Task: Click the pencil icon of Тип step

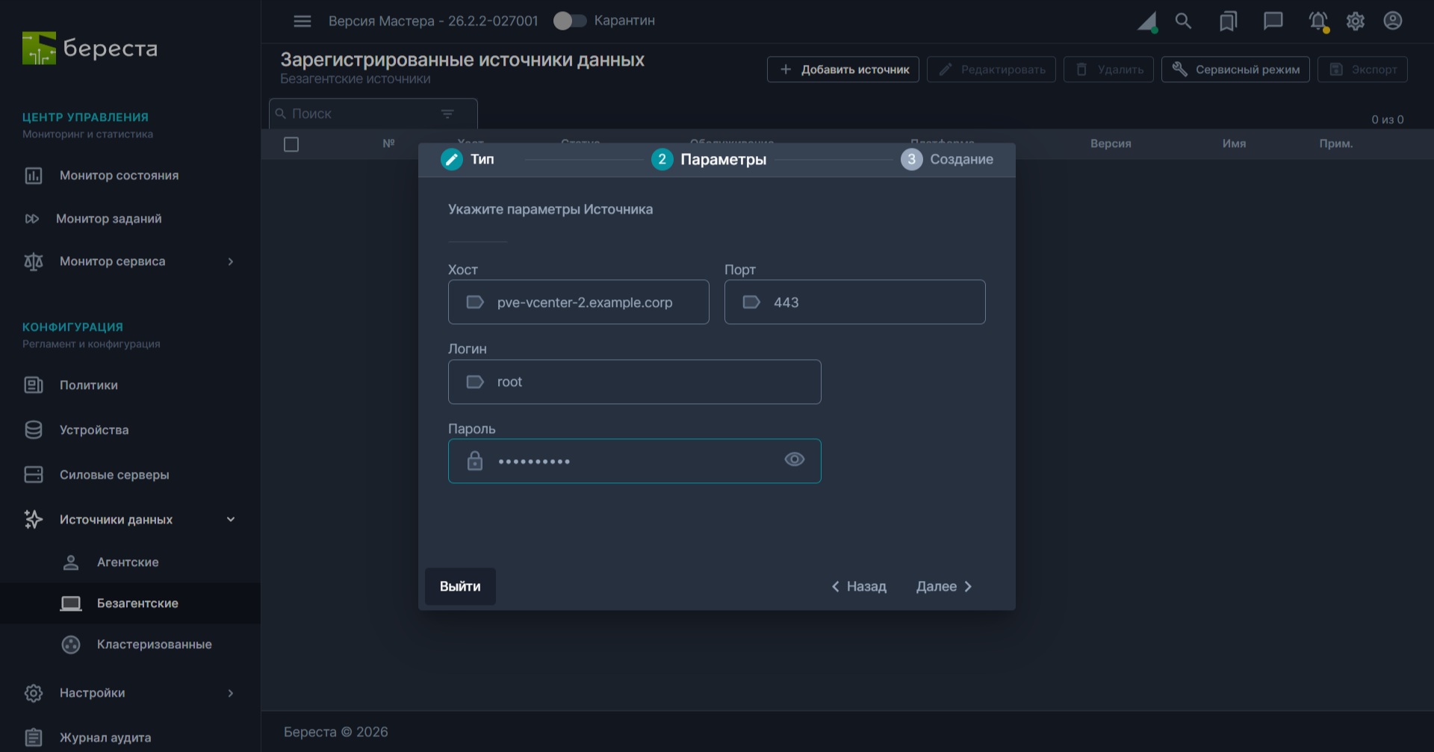Action: (x=452, y=159)
